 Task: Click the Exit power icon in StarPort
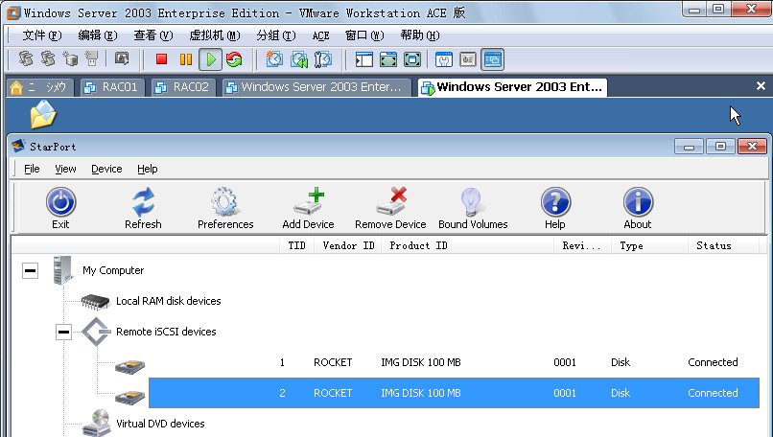point(60,202)
